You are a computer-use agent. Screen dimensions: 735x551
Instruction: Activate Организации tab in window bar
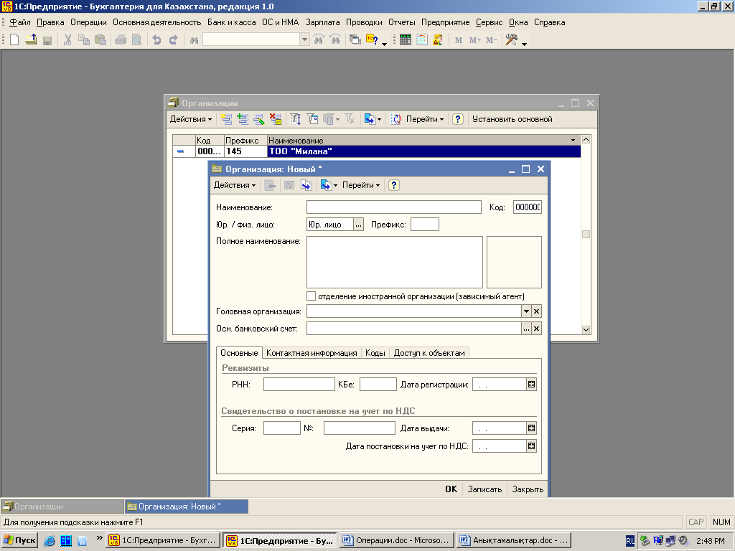tap(62, 507)
